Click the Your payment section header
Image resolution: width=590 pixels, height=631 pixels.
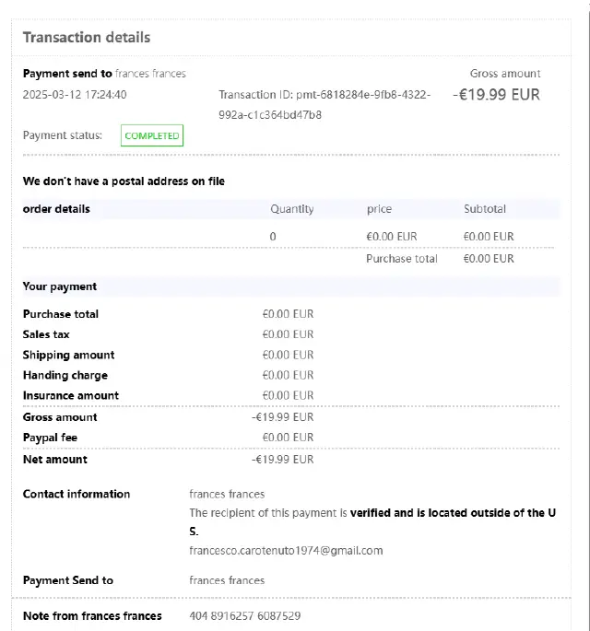point(60,286)
